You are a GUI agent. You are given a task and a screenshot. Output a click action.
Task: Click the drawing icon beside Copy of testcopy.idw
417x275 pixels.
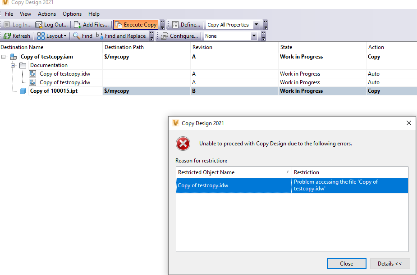pyautogui.click(x=32, y=73)
